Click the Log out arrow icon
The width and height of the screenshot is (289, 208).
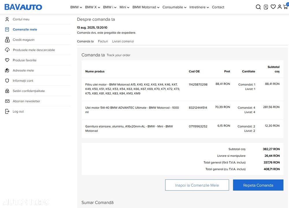(7, 111)
